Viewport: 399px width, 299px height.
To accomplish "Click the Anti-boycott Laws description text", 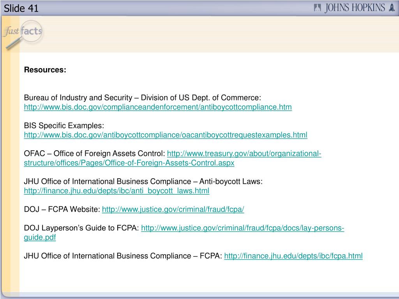I will [143, 181].
